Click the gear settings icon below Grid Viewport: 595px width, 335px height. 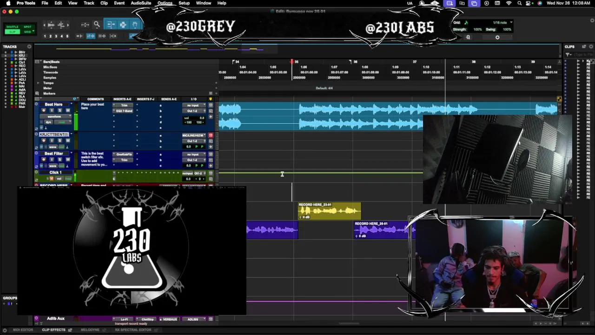pyautogui.click(x=497, y=37)
